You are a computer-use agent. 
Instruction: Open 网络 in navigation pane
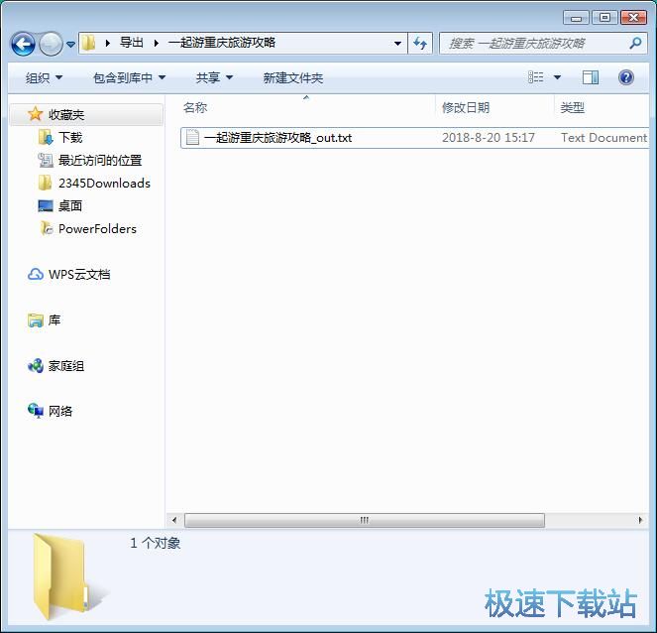pyautogui.click(x=60, y=412)
